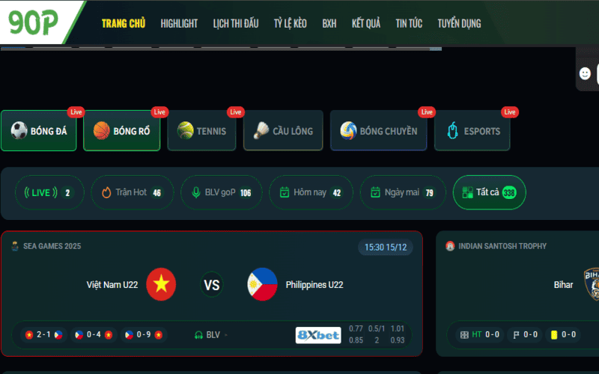
Task: Select the Bóng Đá football category
Action: (39, 132)
